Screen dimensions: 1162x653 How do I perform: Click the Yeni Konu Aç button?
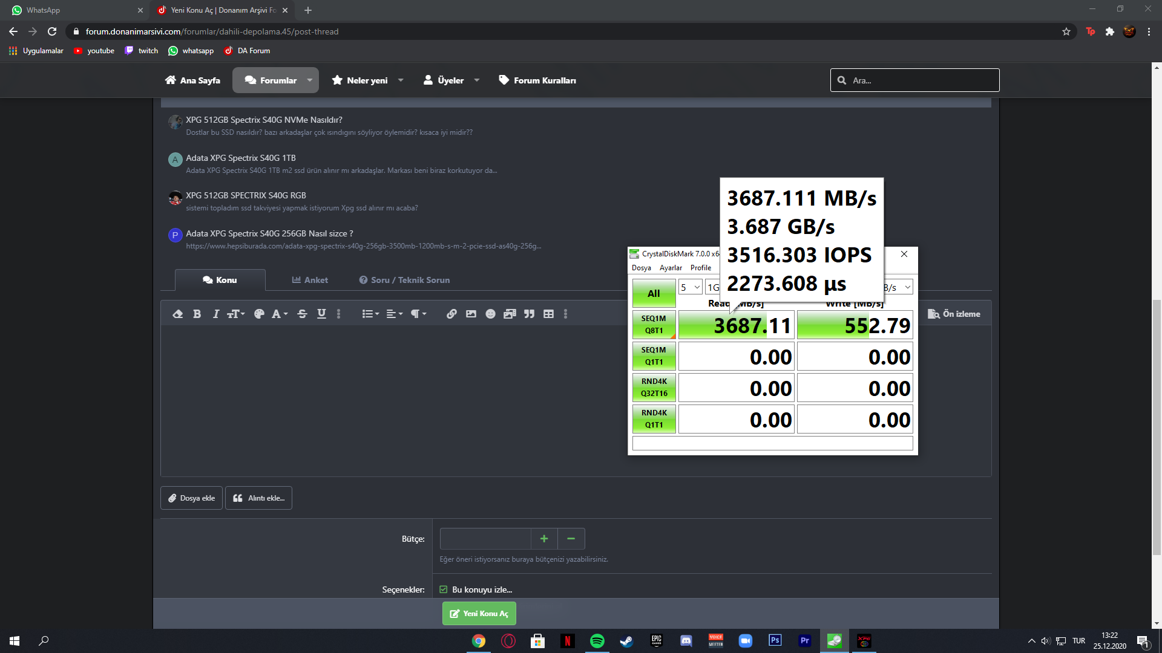(479, 613)
